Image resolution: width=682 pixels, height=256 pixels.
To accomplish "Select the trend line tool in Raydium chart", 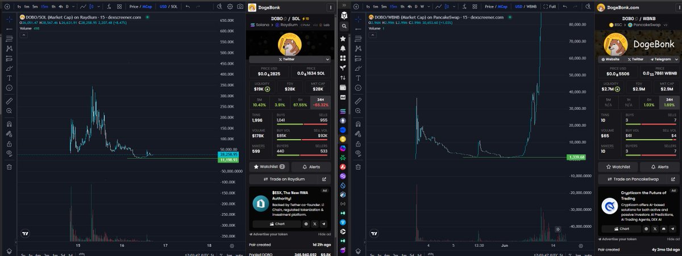I will [x=9, y=29].
